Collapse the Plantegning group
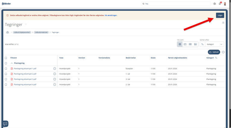Image resolution: width=231 pixels, height=128 pixels. [12, 63]
